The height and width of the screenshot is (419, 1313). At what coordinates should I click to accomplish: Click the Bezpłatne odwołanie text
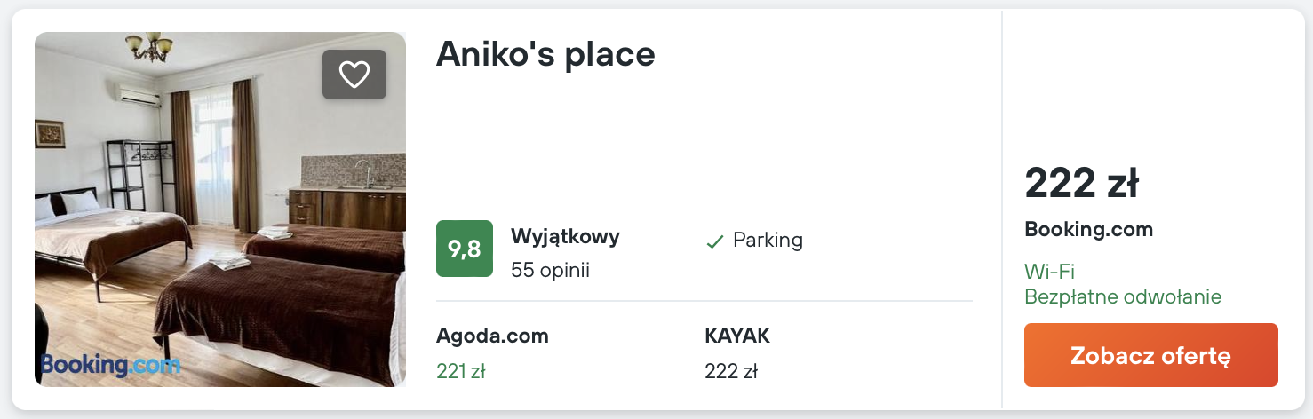[1123, 297]
